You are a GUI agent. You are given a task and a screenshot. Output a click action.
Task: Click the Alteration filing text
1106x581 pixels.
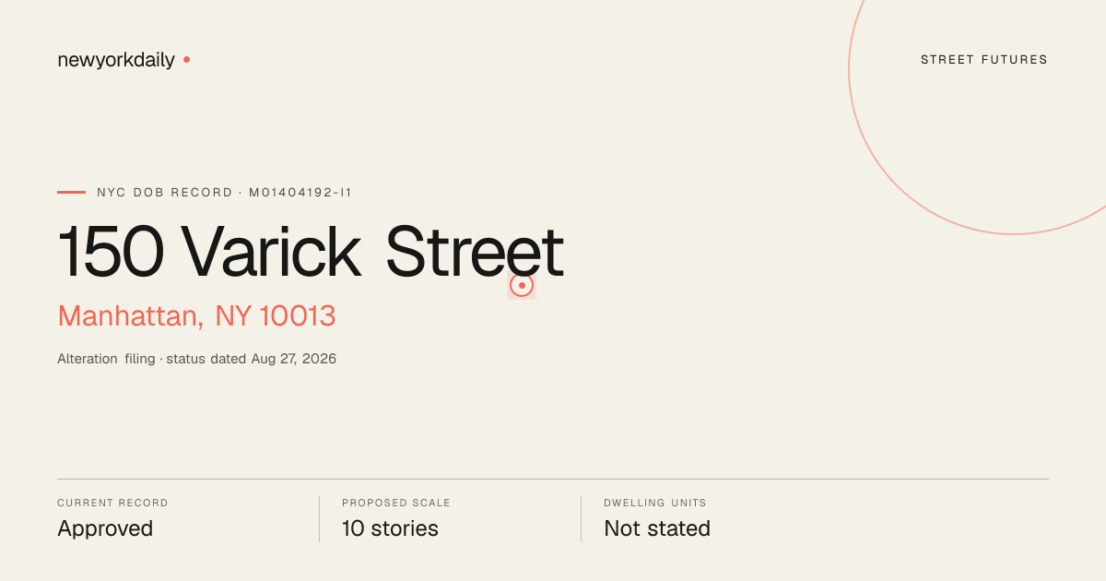[106, 359]
